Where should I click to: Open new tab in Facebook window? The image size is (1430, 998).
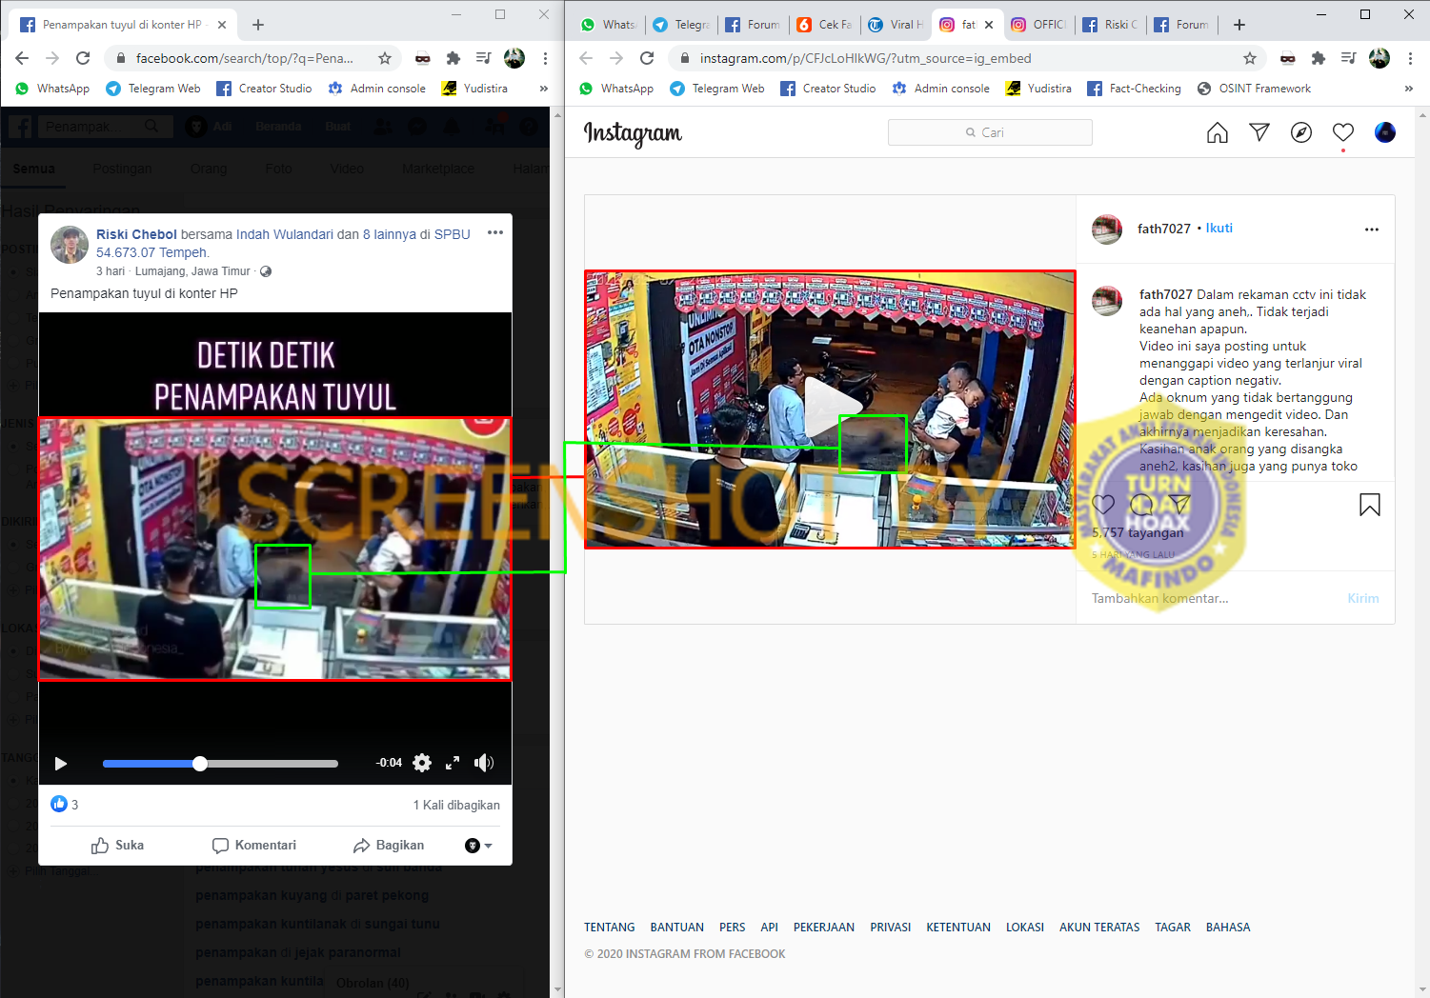(x=258, y=25)
